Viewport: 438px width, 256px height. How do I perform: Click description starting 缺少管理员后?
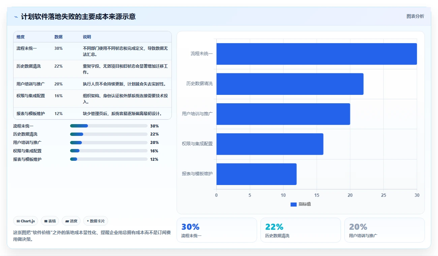tap(123, 114)
